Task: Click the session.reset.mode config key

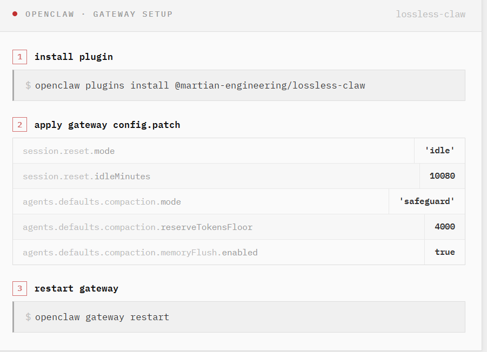Action: 69,151
